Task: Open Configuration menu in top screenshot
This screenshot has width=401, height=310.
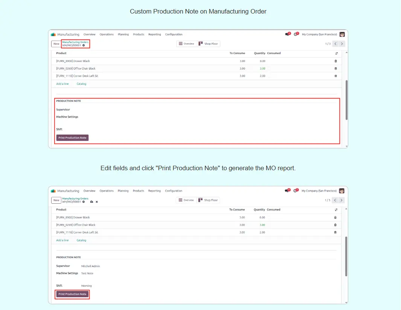Action: [174, 34]
